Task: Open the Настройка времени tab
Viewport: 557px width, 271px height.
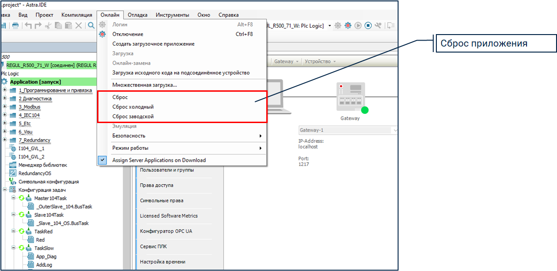Action: tap(163, 262)
